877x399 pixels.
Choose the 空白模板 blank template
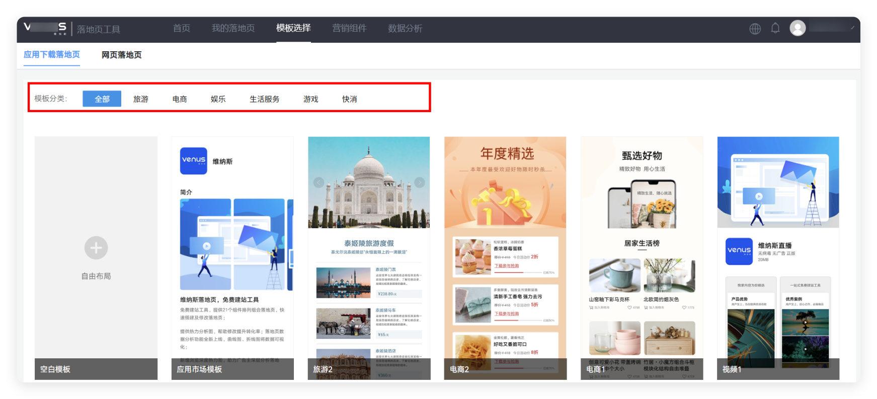click(96, 258)
